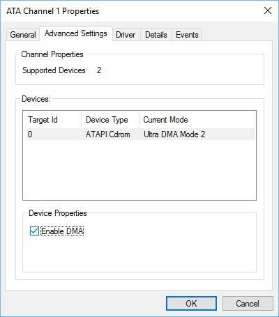This screenshot has height=317, width=279.
Task: Cancel the properties dialog
Action: point(248,303)
